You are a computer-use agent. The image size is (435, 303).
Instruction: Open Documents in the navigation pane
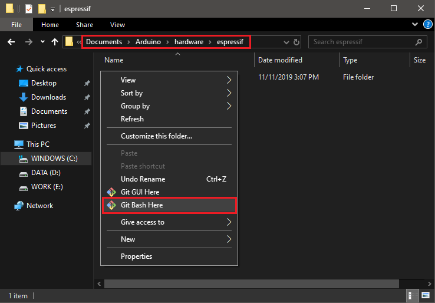49,111
